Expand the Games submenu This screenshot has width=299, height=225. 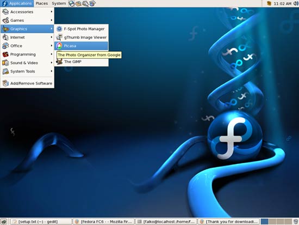27,20
